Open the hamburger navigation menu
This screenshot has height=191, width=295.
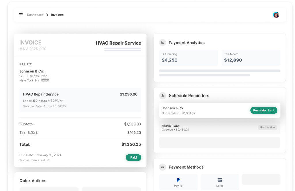[21, 15]
